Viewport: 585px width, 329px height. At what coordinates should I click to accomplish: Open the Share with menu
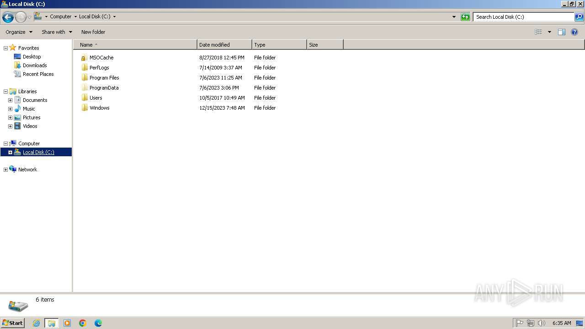point(57,32)
